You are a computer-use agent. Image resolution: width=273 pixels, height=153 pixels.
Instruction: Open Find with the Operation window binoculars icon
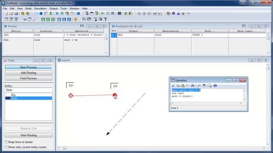(x=192, y=86)
